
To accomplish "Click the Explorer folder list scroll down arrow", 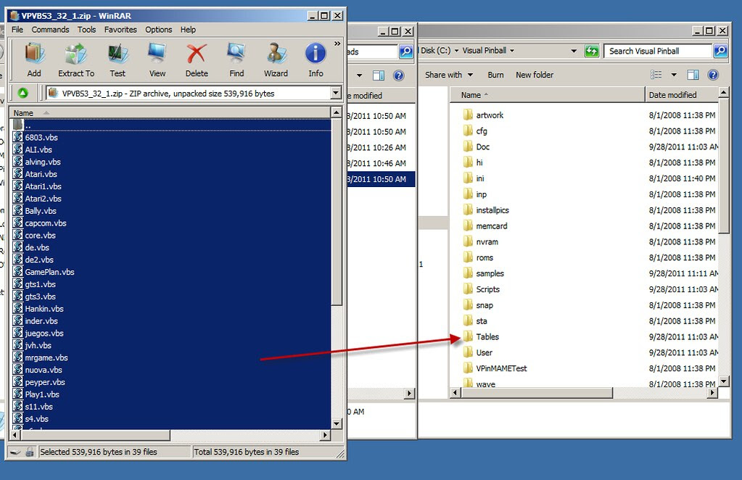I will 724,381.
